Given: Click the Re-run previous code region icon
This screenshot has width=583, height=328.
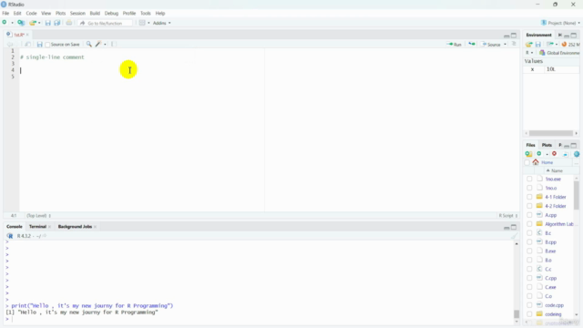Looking at the screenshot, I should coord(472,45).
